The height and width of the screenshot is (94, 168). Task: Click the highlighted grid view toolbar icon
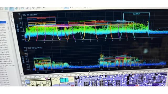point(12,9)
